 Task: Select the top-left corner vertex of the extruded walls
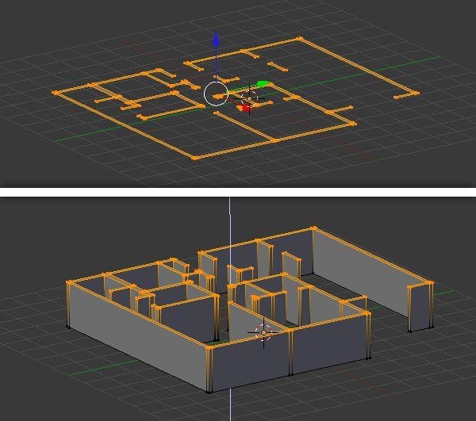69,283
